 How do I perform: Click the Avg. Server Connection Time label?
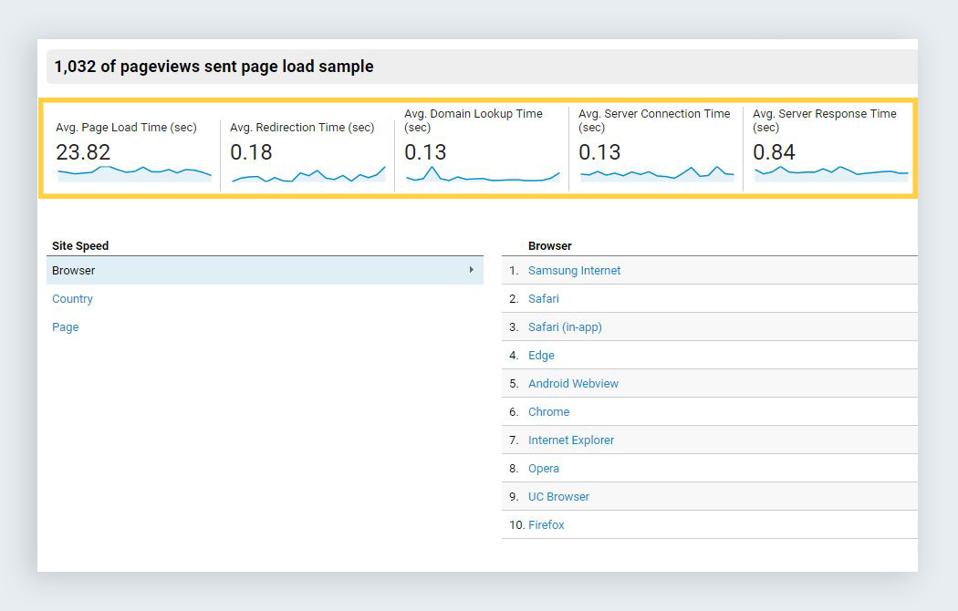[x=654, y=120]
